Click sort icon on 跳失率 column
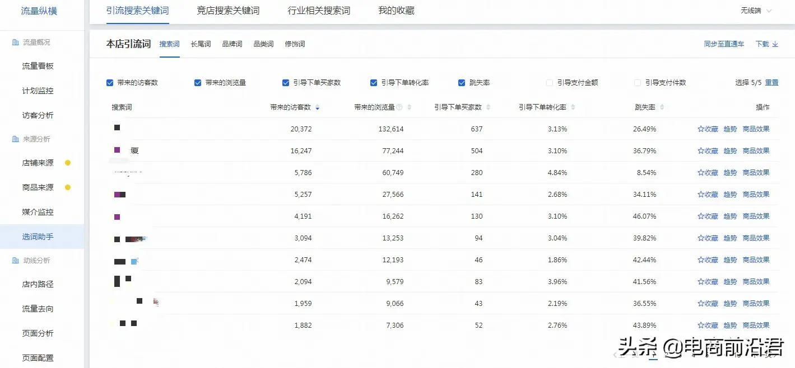 (x=662, y=107)
